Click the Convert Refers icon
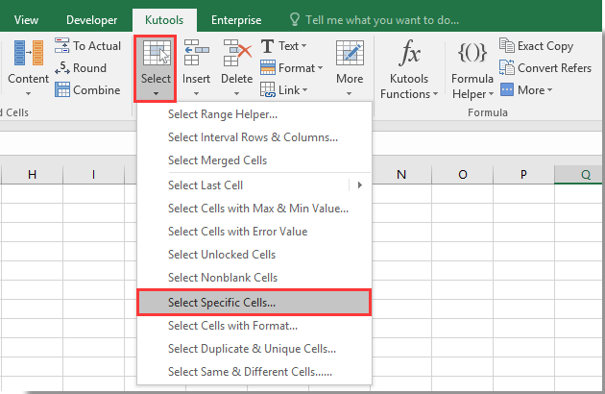The image size is (605, 394). point(507,67)
